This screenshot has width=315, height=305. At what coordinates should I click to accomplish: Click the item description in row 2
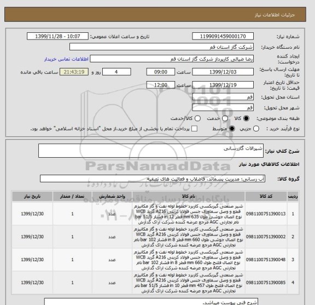coord(188,237)
